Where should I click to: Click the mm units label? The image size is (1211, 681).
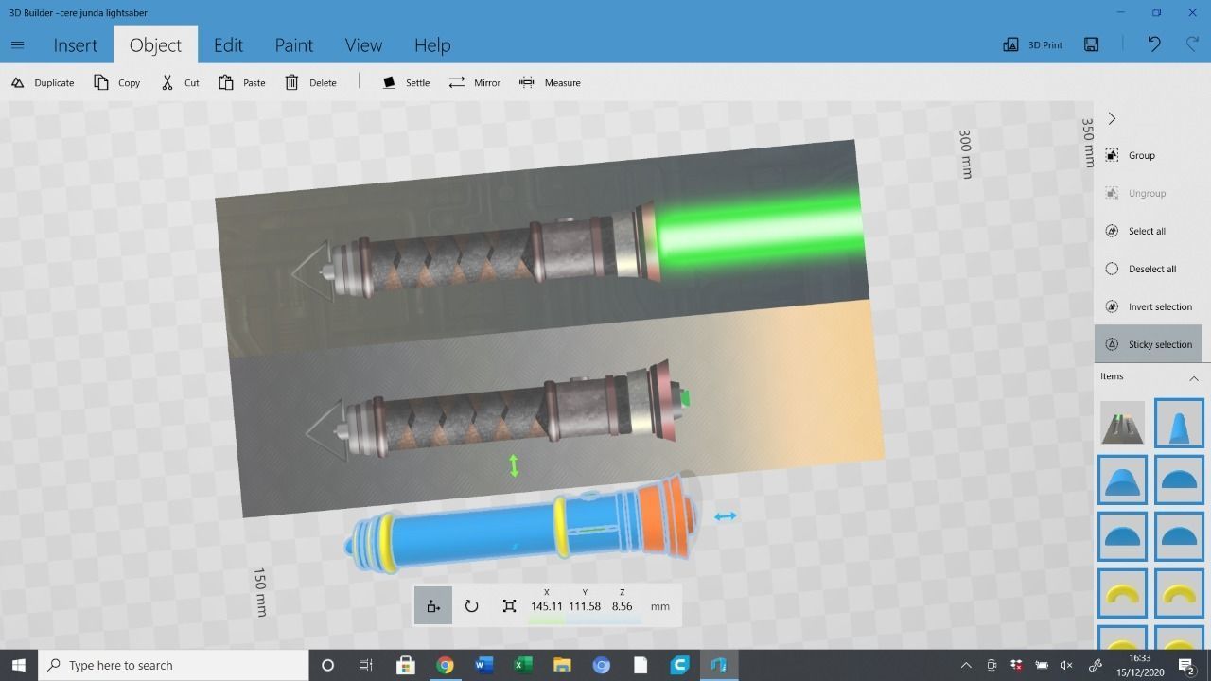tap(660, 606)
